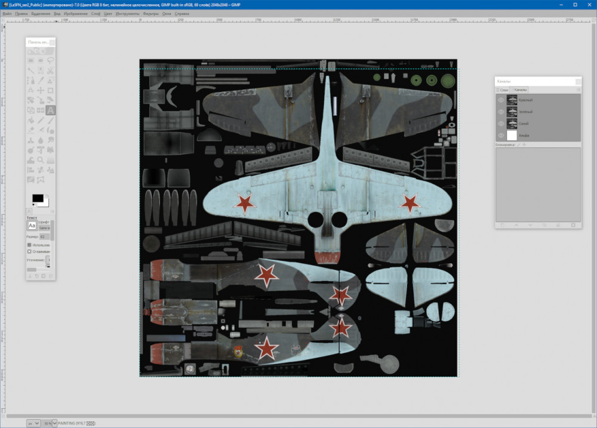Click the duplicate channel icon
Image resolution: width=597 pixels, height=428 pixels.
(544, 225)
